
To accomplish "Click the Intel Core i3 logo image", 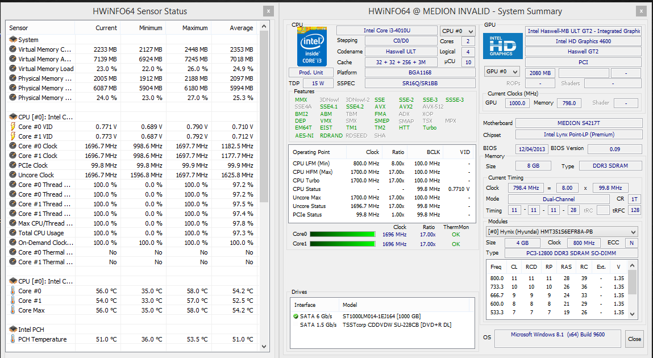I will [311, 46].
